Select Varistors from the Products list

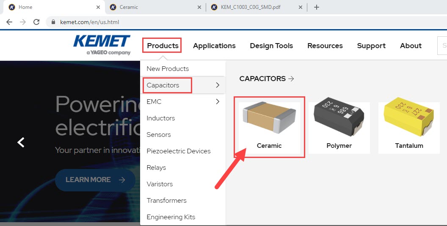pos(183,184)
